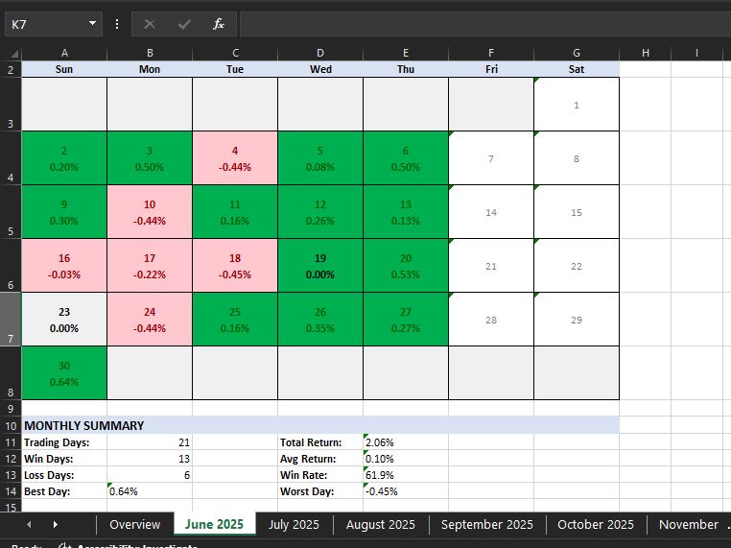
Task: Open the November sheet tab
Action: [x=688, y=525]
